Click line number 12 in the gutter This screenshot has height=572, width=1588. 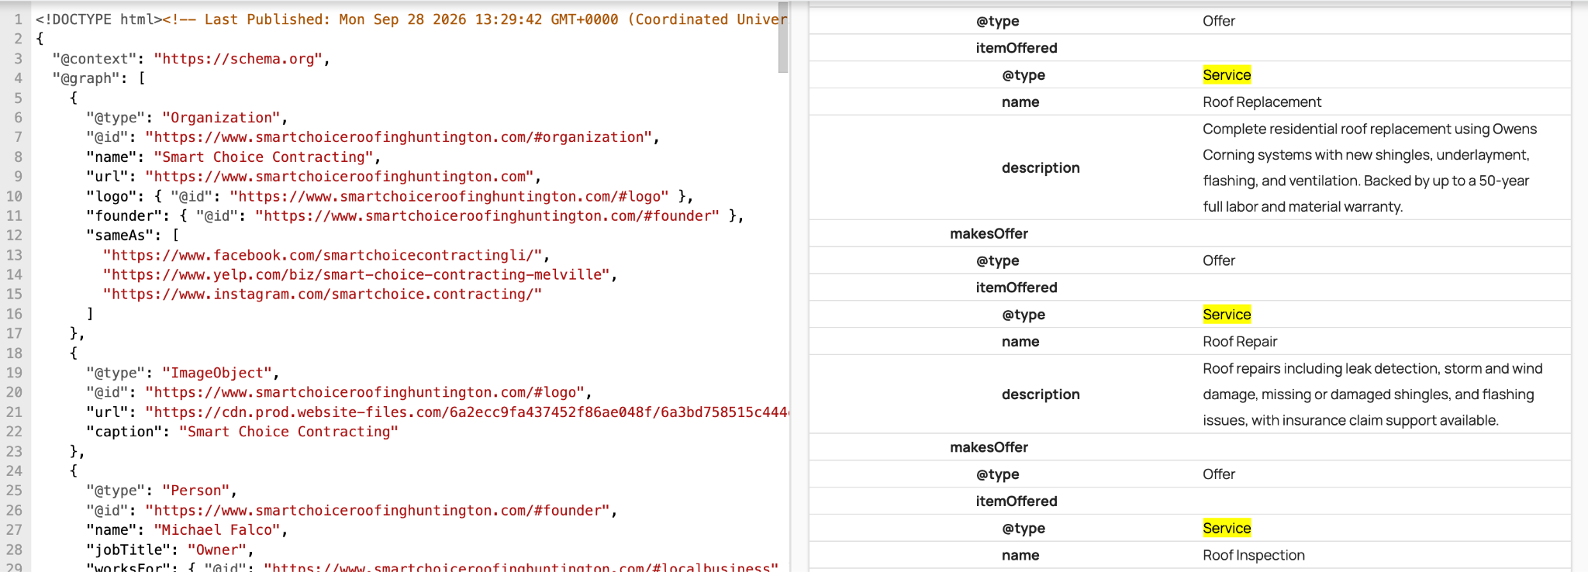(x=14, y=236)
